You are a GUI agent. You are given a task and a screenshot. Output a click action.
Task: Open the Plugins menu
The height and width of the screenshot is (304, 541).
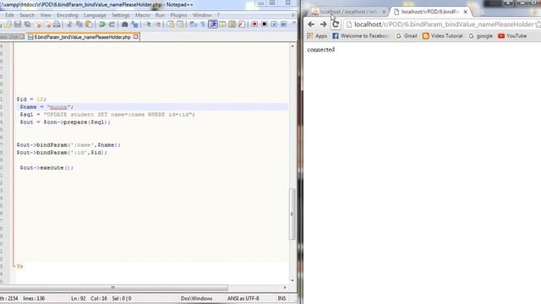tap(178, 15)
